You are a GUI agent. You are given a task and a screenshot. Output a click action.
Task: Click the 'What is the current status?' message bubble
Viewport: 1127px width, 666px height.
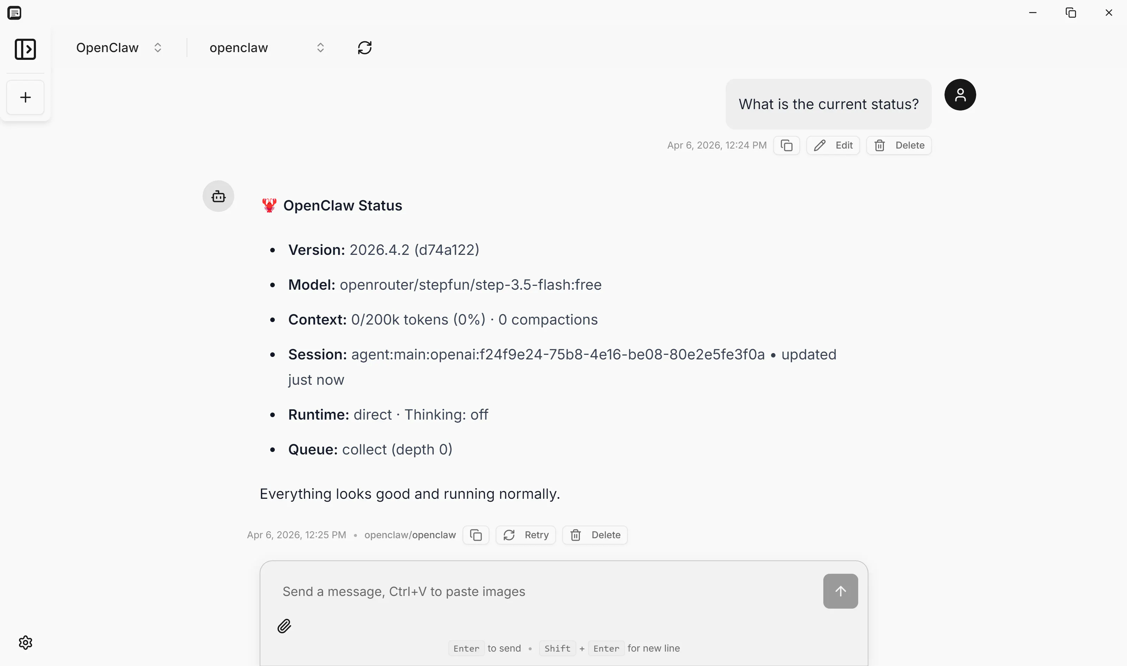click(828, 104)
